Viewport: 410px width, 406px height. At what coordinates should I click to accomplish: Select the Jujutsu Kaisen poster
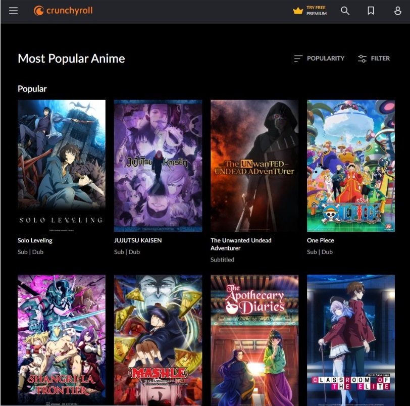158,166
